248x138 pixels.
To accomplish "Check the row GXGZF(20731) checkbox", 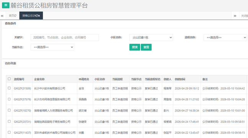I will (x=9, y=121).
